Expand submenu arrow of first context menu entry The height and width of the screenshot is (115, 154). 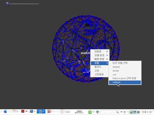[107, 51]
